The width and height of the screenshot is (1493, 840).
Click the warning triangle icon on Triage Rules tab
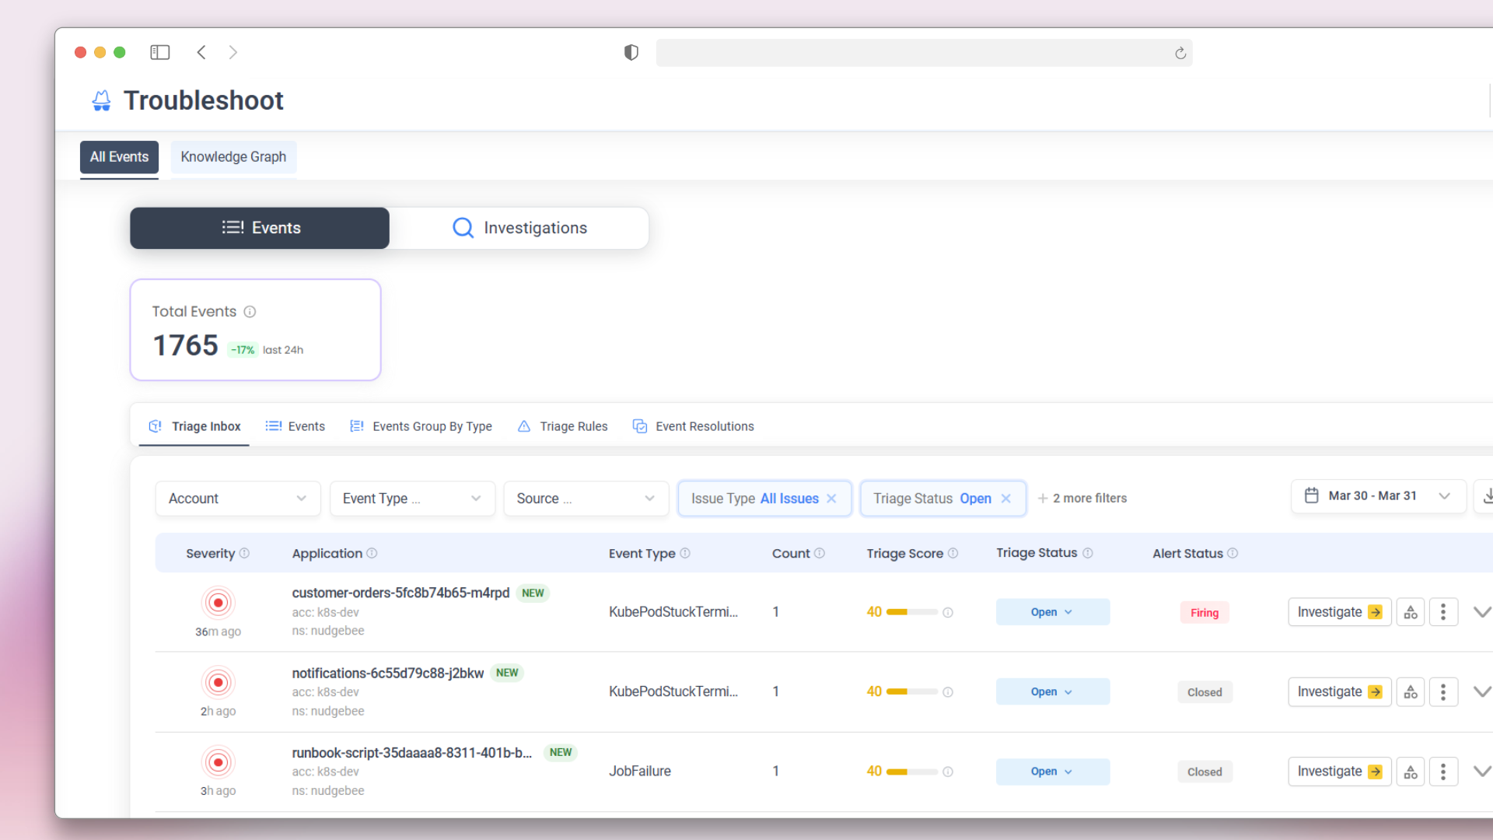pyautogui.click(x=523, y=426)
